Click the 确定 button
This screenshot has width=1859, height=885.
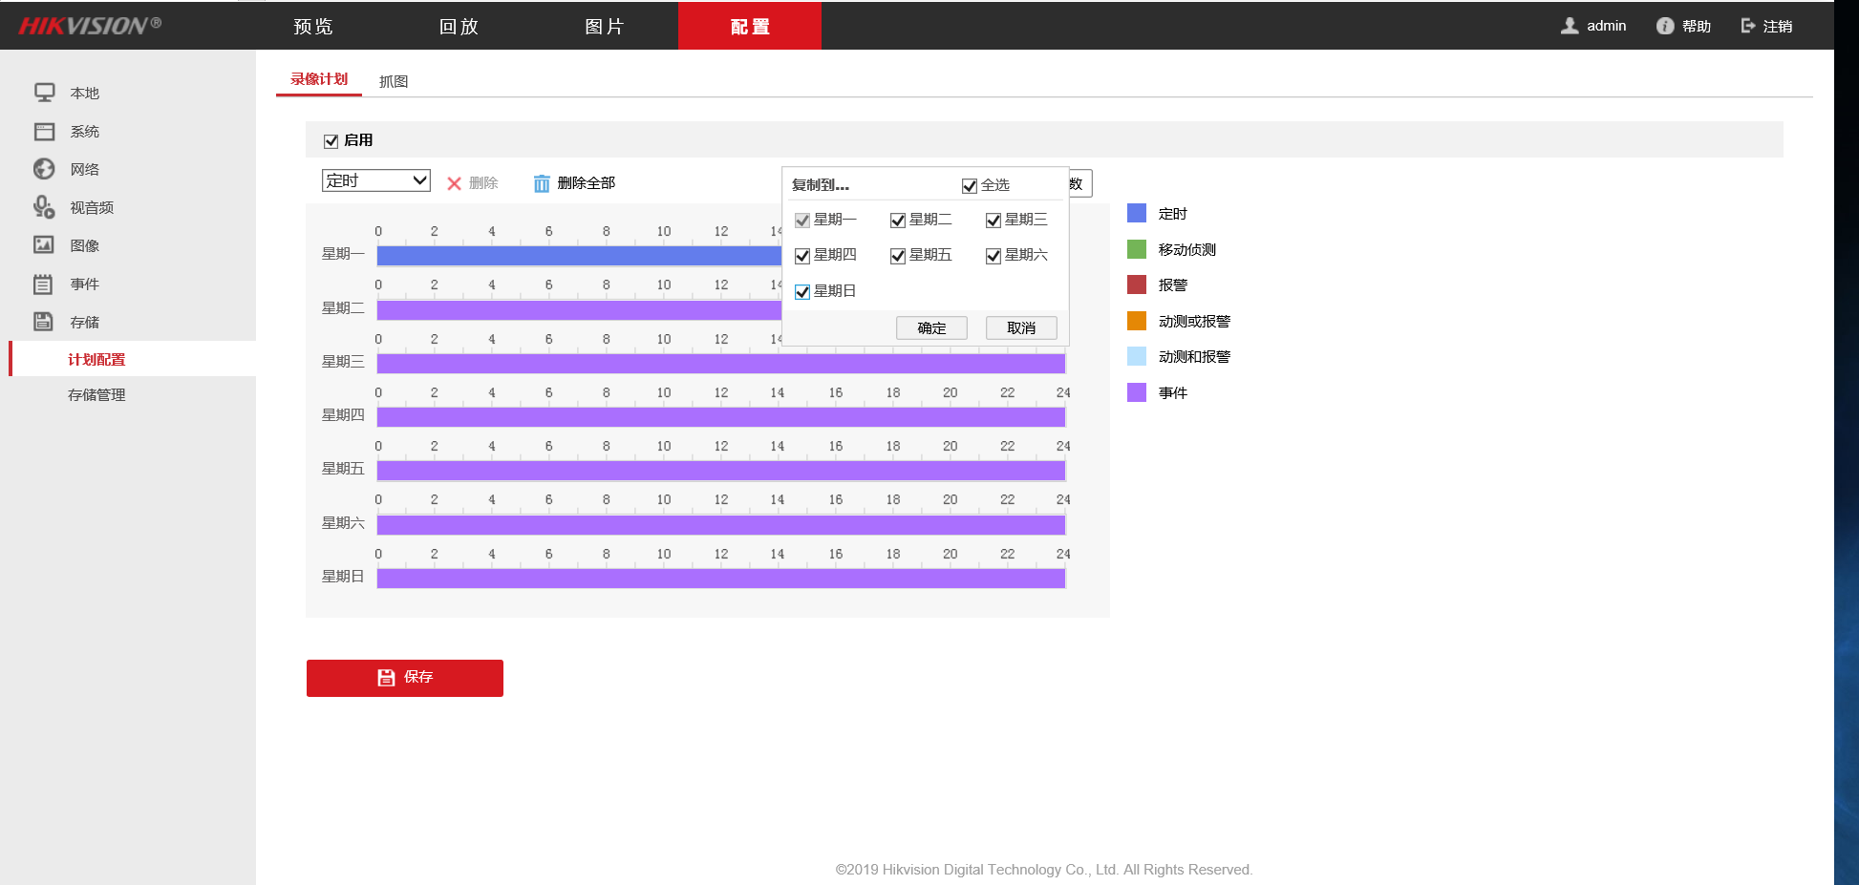click(931, 327)
